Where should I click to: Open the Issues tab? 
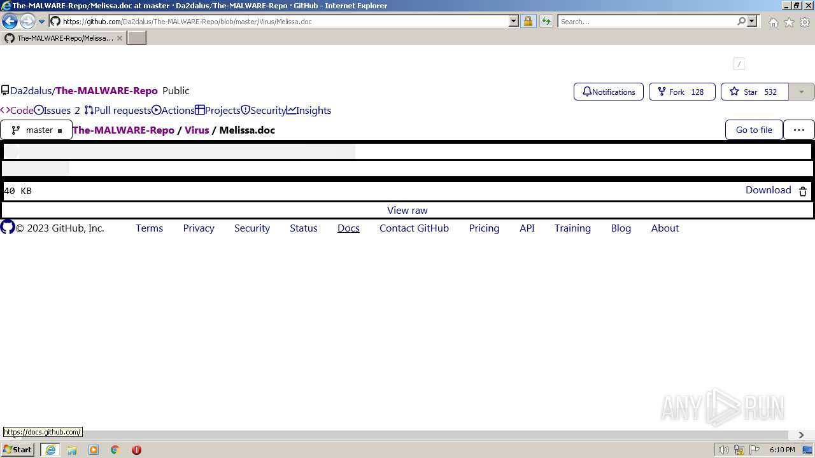pyautogui.click(x=57, y=111)
